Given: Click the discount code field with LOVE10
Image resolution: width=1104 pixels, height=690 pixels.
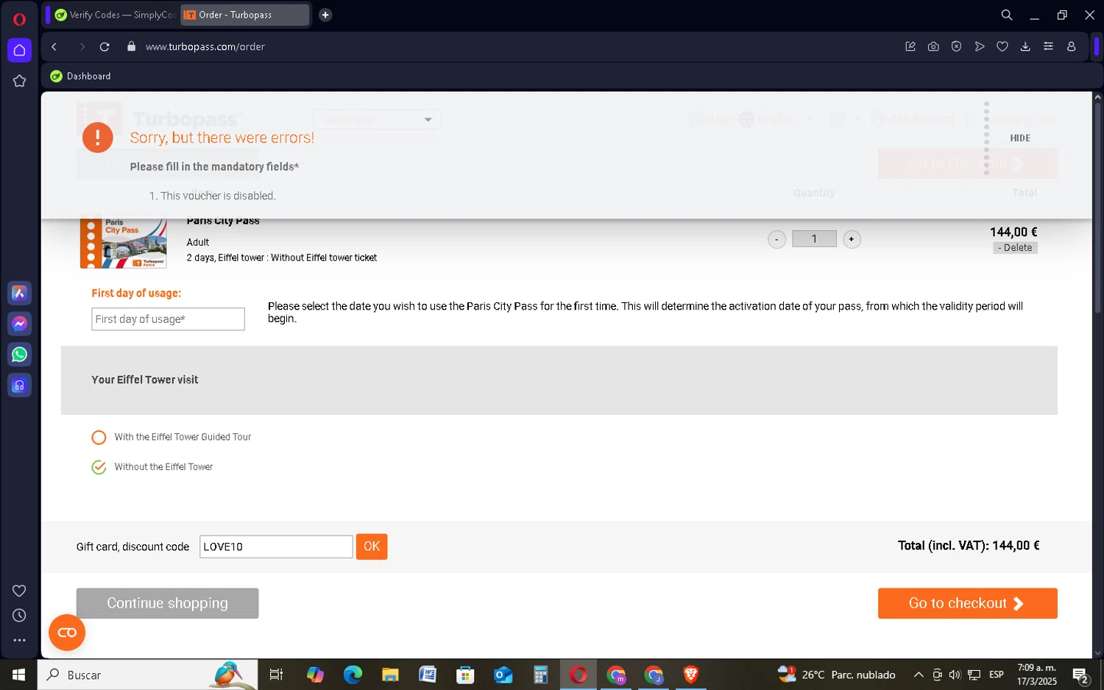Looking at the screenshot, I should [x=276, y=547].
